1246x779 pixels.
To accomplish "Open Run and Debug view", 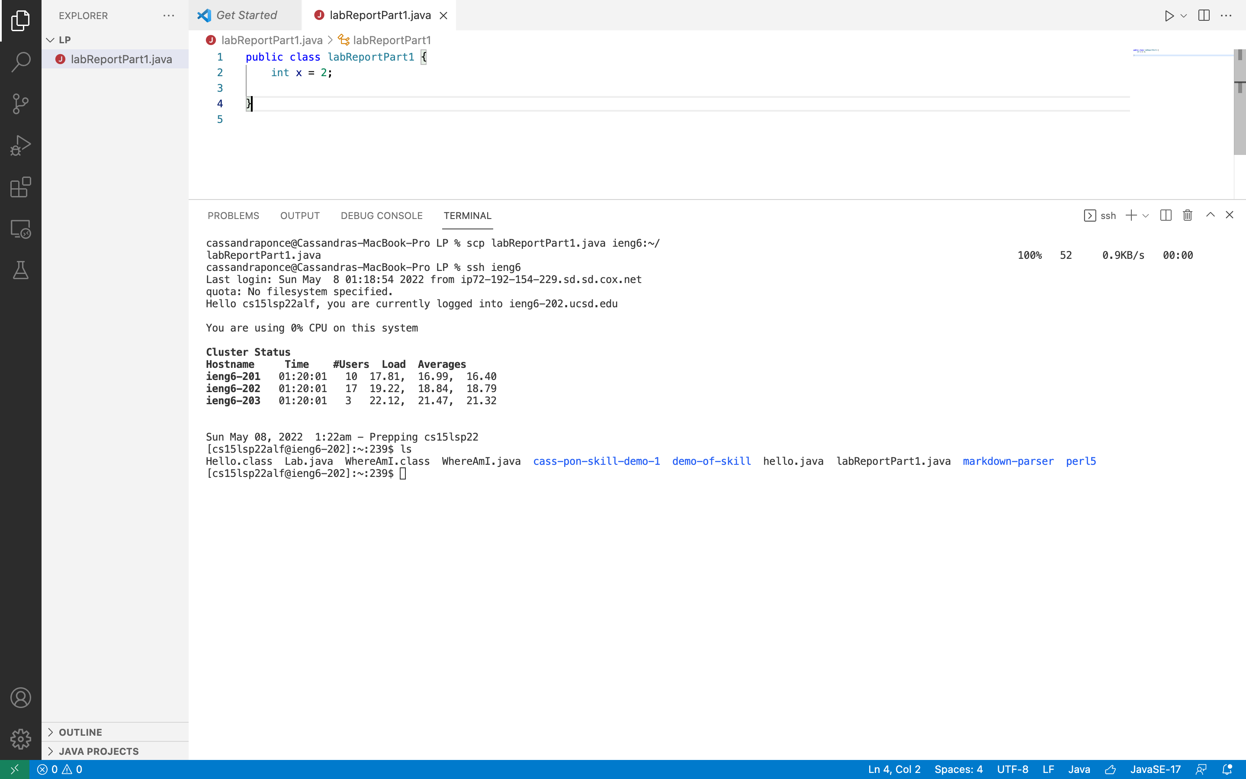I will [x=21, y=145].
